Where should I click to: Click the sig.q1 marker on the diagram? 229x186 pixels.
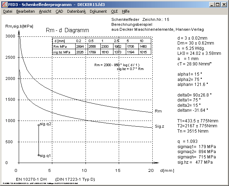(39, 155)
